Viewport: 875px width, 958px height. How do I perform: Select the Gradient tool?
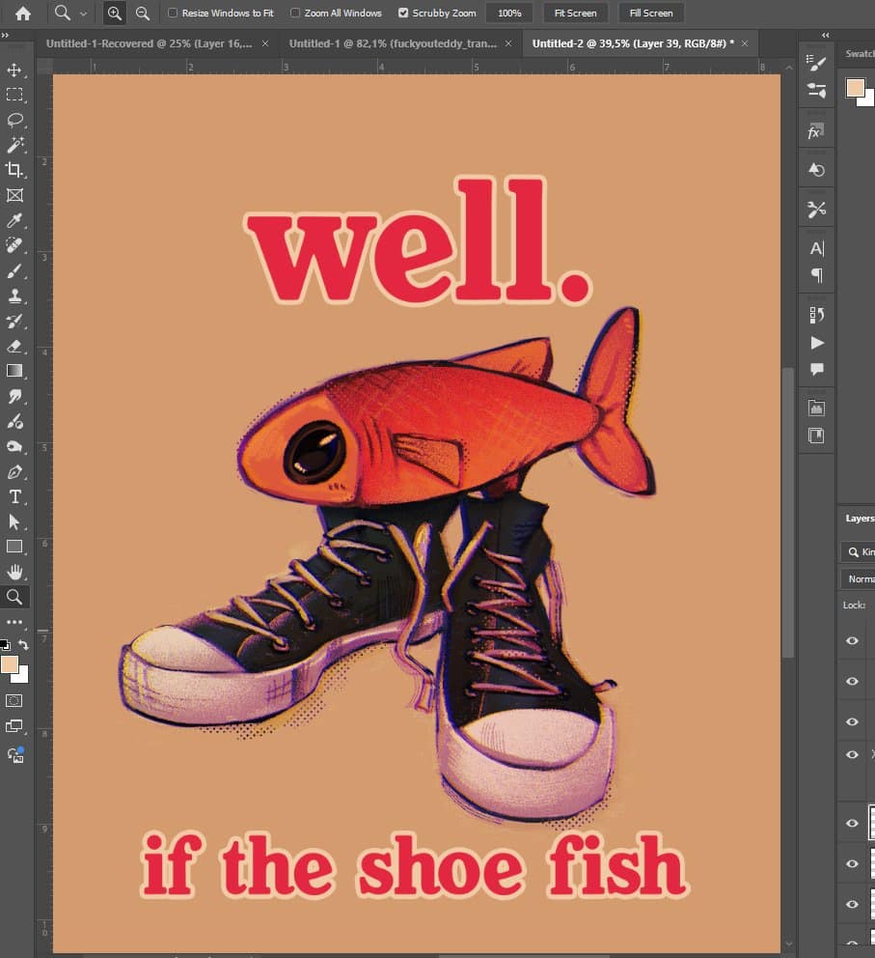[15, 371]
